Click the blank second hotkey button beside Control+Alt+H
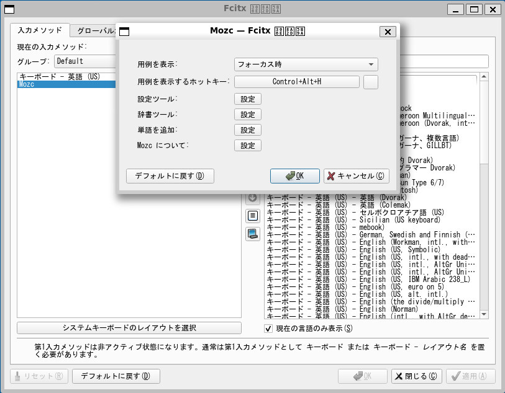Viewport: 505px width, 393px height. 371,82
